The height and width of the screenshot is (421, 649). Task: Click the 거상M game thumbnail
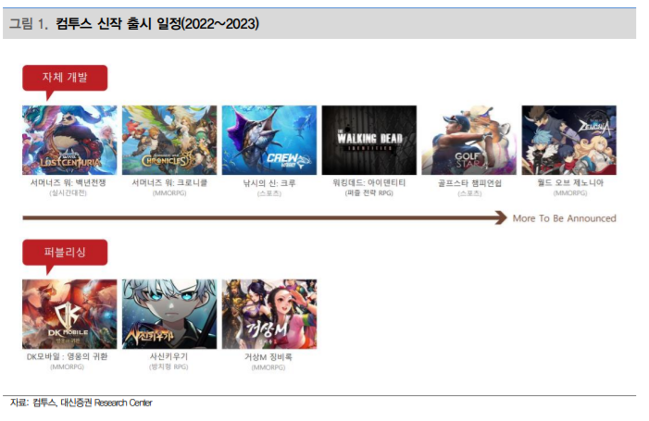[269, 314]
